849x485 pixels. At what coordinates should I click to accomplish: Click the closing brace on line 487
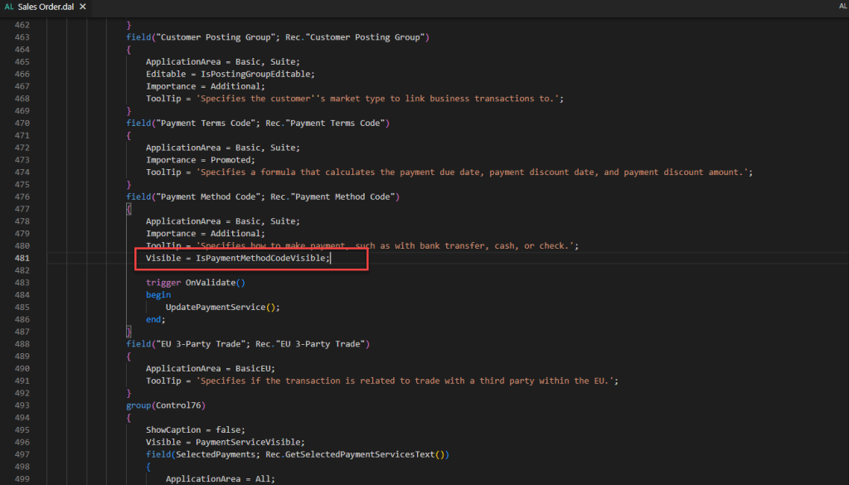coord(129,332)
